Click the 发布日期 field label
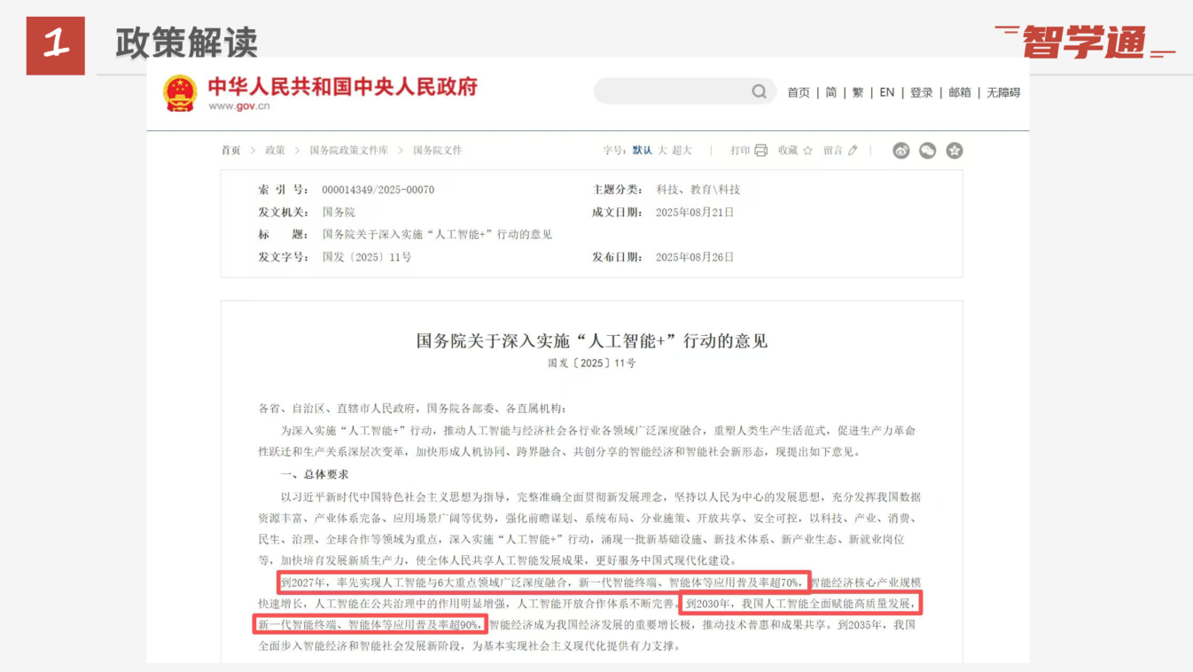The width and height of the screenshot is (1193, 672). click(618, 257)
